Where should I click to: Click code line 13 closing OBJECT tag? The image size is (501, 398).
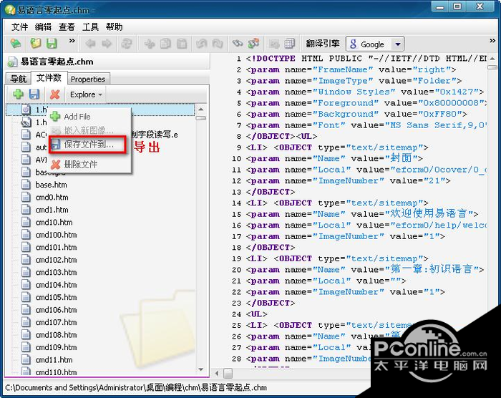(x=271, y=192)
